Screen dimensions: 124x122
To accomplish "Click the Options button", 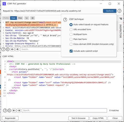I will point(110,11).
